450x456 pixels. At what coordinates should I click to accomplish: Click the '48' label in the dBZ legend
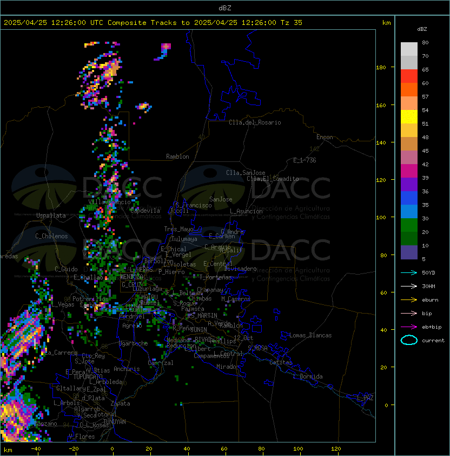[425, 137]
